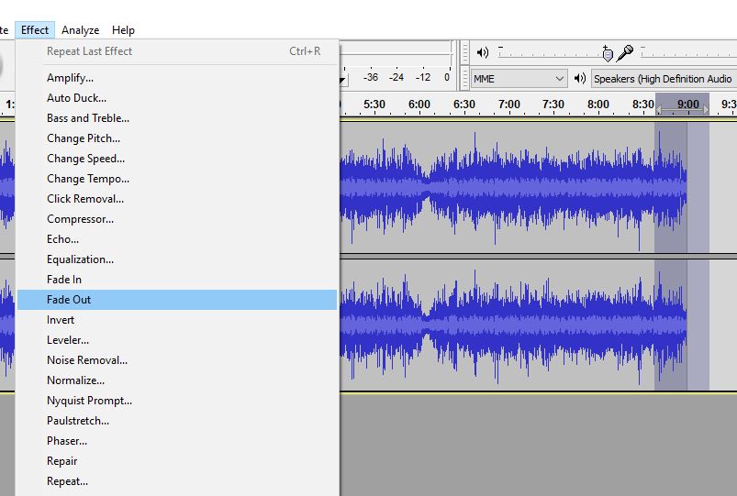Image resolution: width=737 pixels, height=496 pixels.
Task: Click the playback volume speaker icon
Action: [483, 52]
